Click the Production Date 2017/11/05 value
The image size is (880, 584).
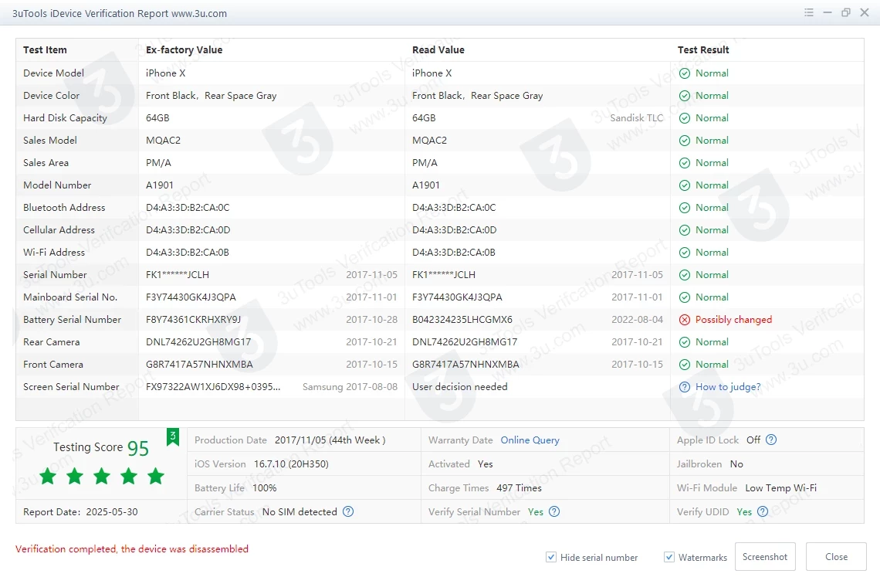330,440
